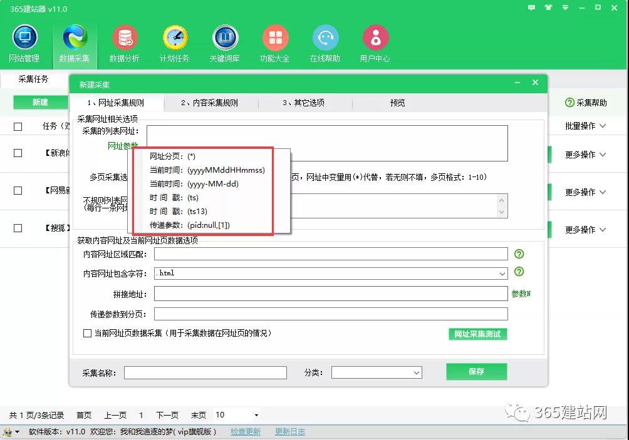Expand 批量操作 dropdown

click(x=585, y=126)
